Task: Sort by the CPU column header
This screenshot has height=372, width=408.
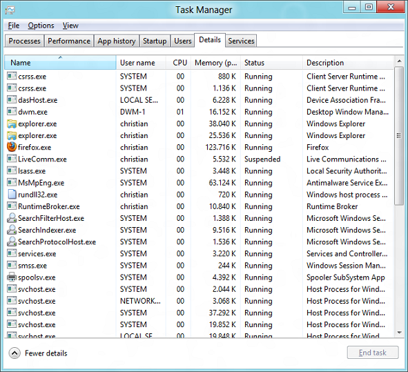Action: (x=179, y=62)
